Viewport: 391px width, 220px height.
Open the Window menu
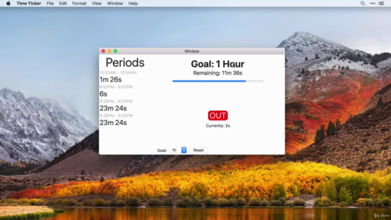click(115, 3)
